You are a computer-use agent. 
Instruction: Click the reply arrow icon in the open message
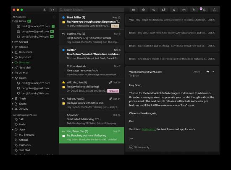coord(208,72)
